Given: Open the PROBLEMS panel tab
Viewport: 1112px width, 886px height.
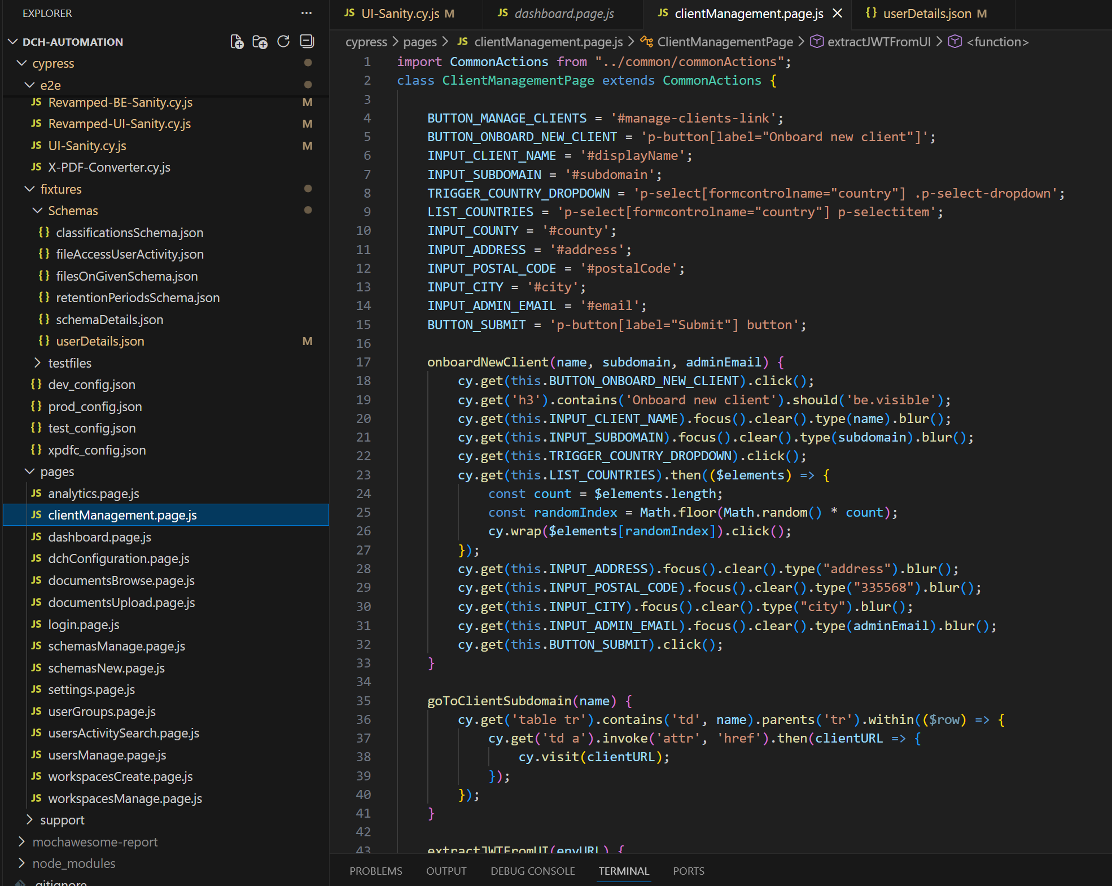Looking at the screenshot, I should (x=376, y=871).
